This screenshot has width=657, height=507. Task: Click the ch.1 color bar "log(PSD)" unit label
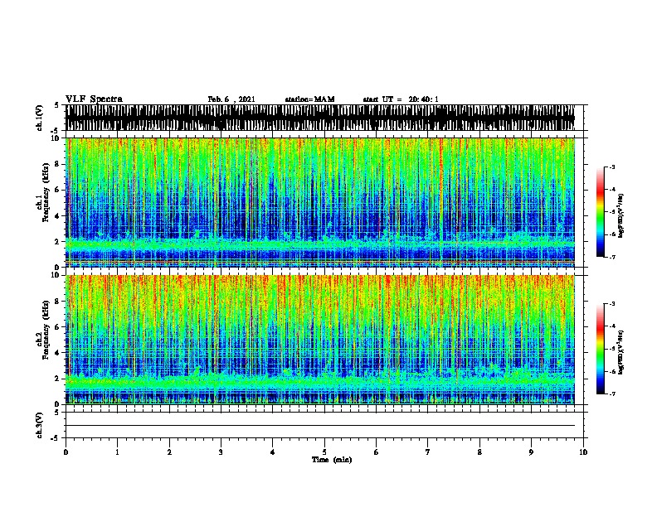(x=620, y=215)
